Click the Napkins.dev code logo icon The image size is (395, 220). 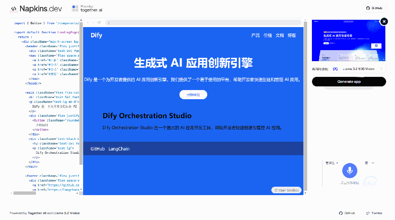[14, 9]
